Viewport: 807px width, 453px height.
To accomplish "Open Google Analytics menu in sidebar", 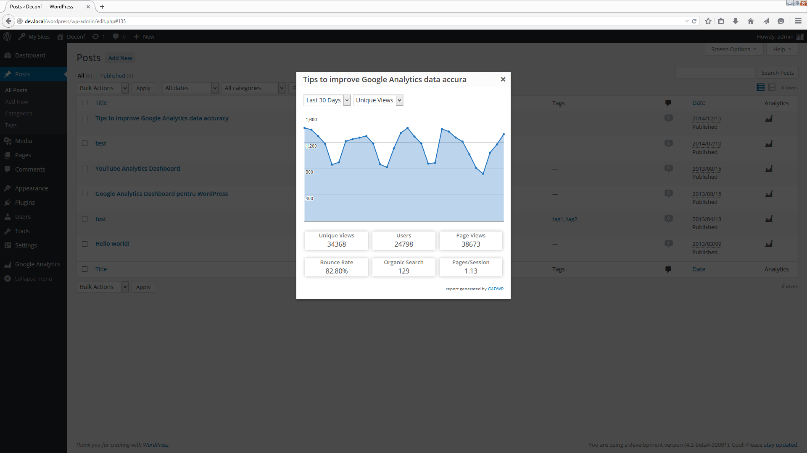I will 37,264.
